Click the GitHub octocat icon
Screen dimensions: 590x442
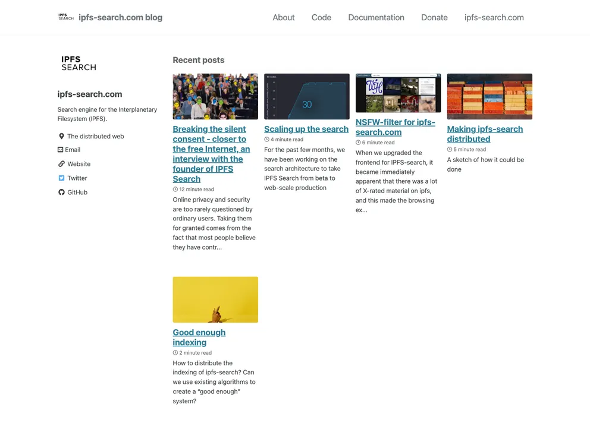[x=61, y=192]
